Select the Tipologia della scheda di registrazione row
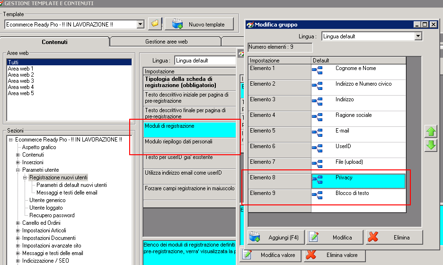The width and height of the screenshot is (443, 265). click(x=190, y=82)
